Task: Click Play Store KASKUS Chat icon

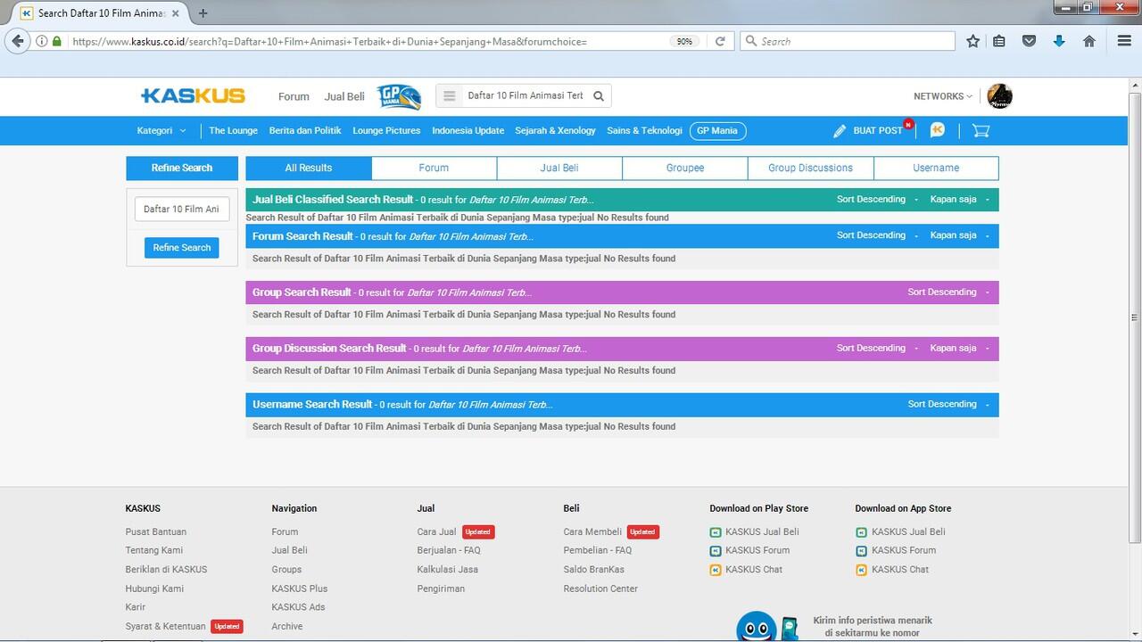Action: [x=716, y=570]
